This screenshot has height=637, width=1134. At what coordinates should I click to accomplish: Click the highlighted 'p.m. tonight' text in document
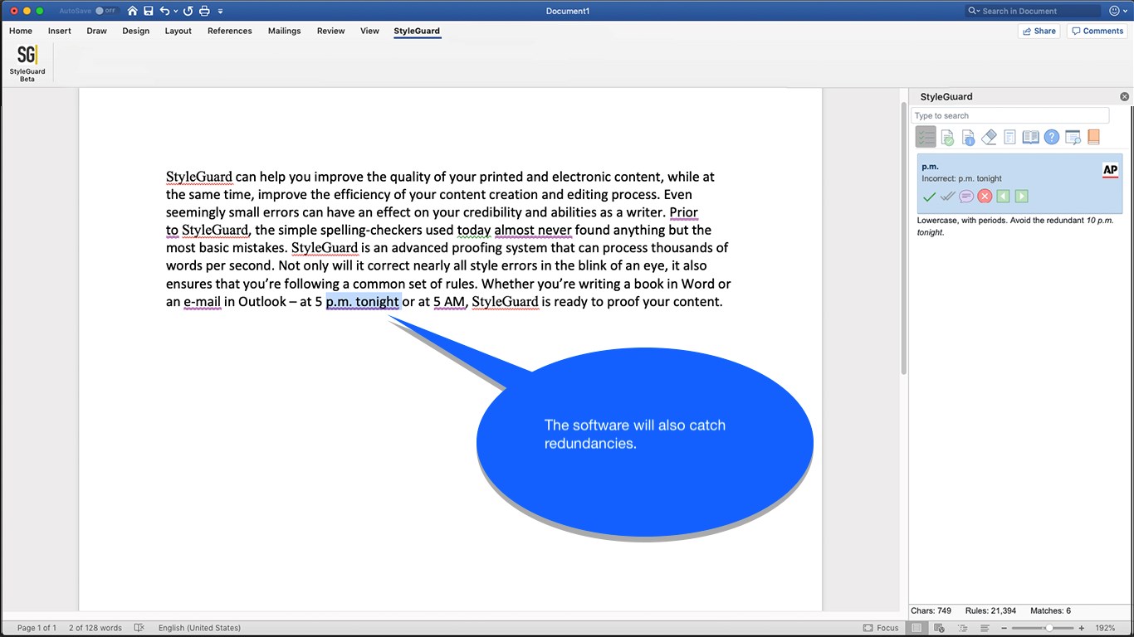363,302
